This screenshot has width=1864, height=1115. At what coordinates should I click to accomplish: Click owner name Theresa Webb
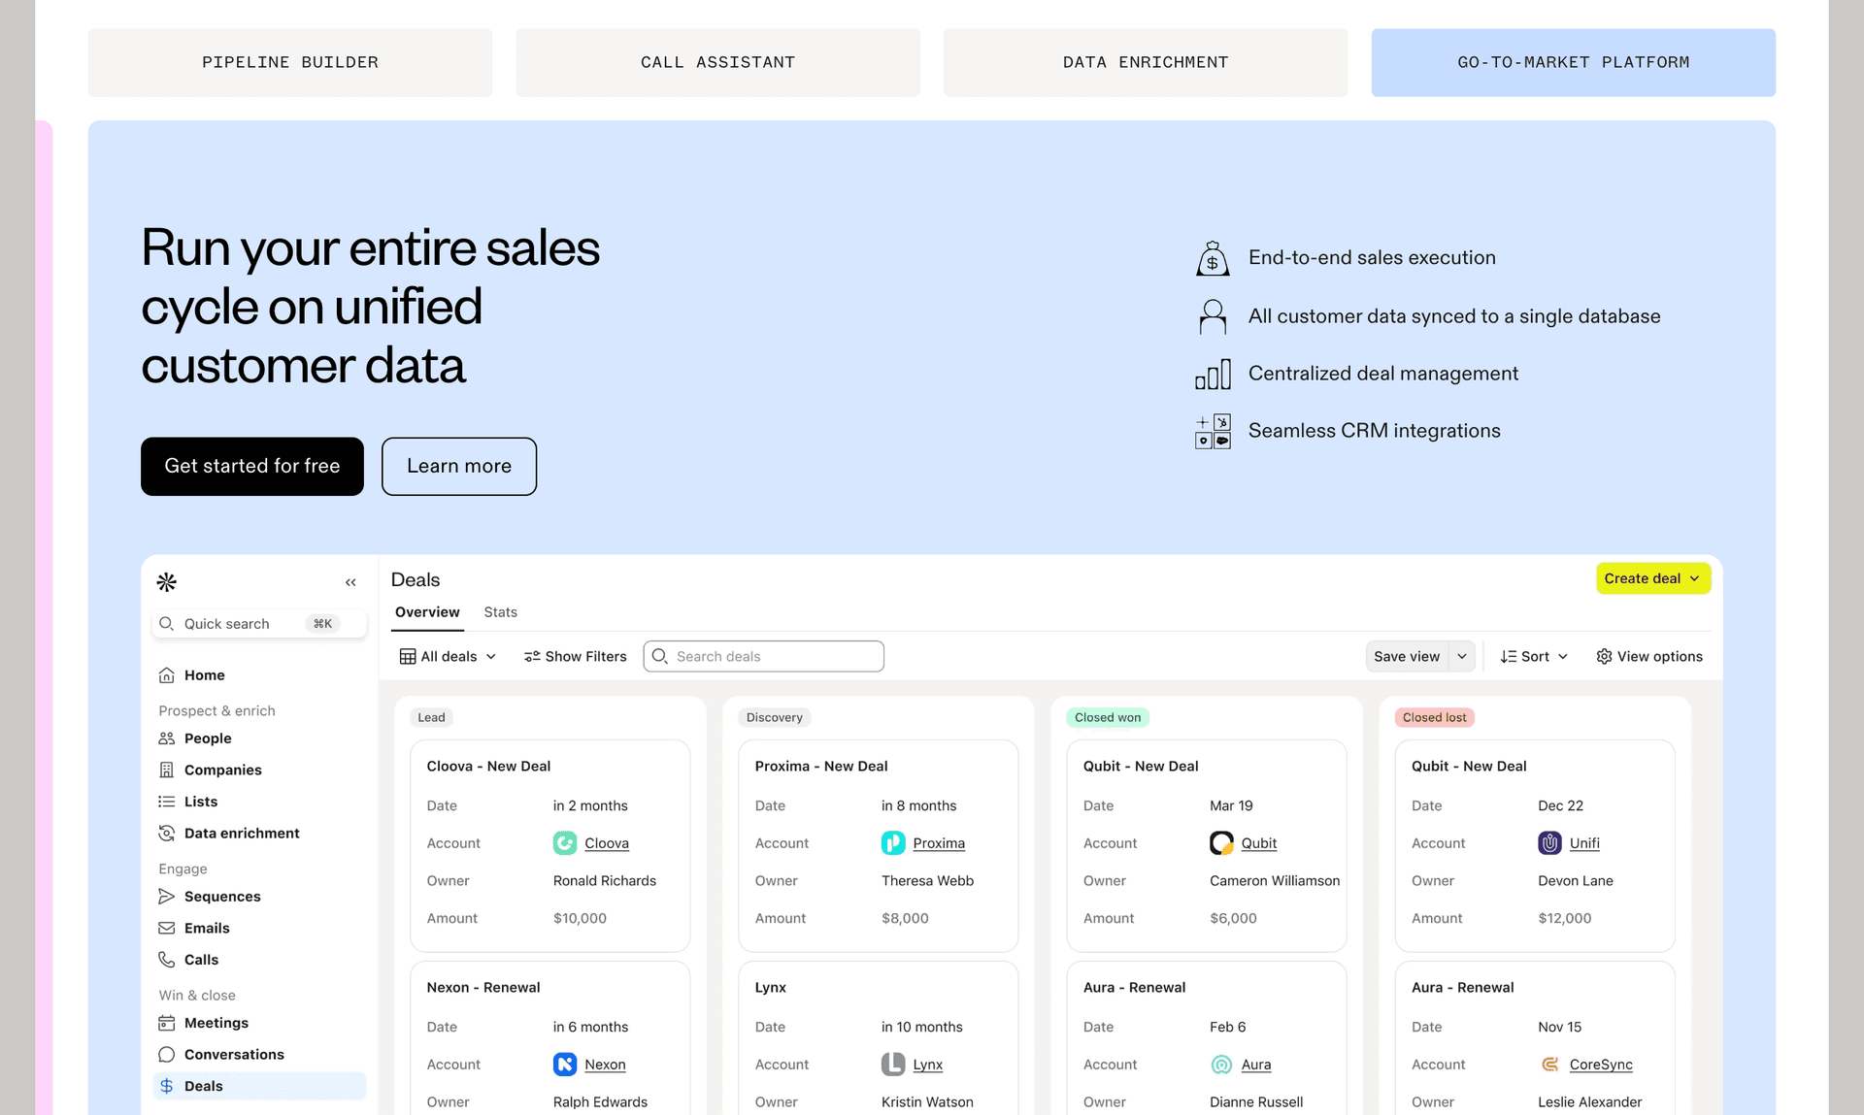coord(927,881)
